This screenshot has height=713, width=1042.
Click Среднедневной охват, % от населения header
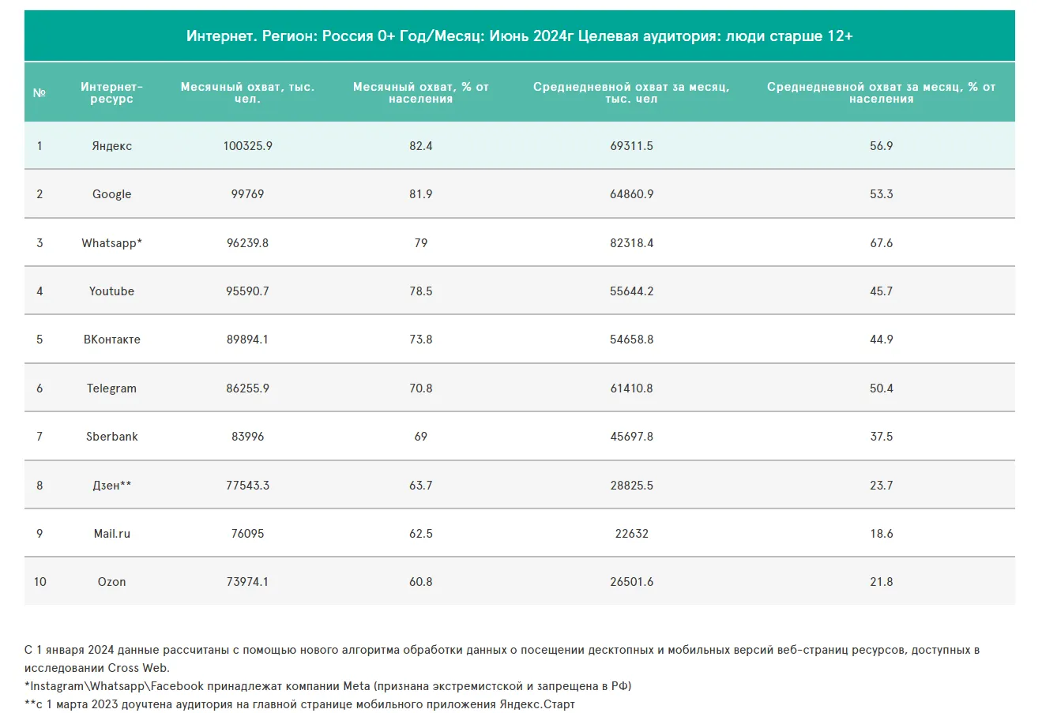pos(881,93)
